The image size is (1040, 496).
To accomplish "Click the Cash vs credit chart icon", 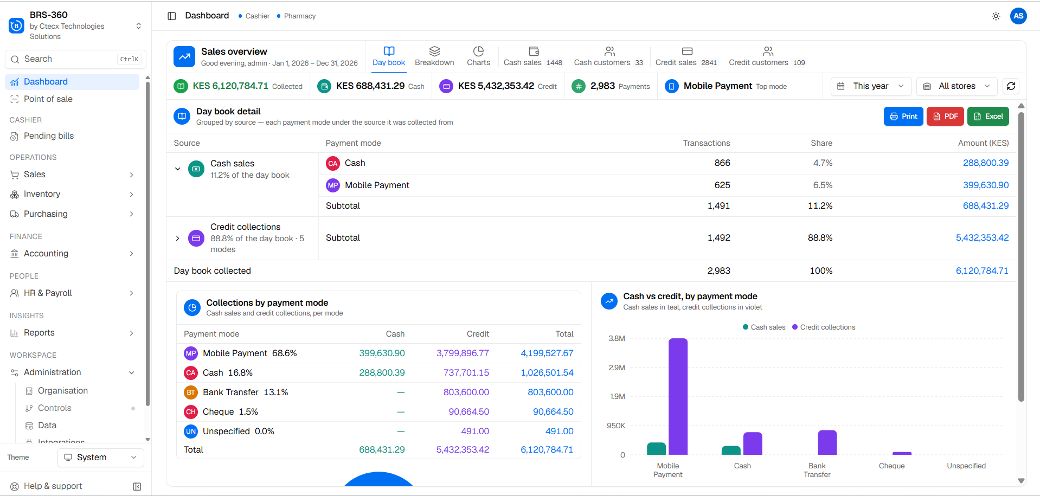I will coord(609,301).
